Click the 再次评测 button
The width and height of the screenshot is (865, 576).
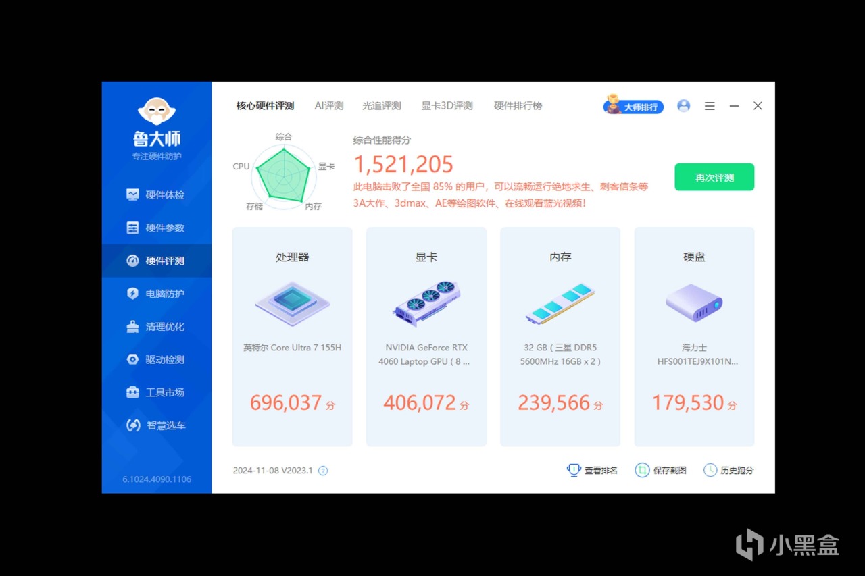pyautogui.click(x=714, y=178)
